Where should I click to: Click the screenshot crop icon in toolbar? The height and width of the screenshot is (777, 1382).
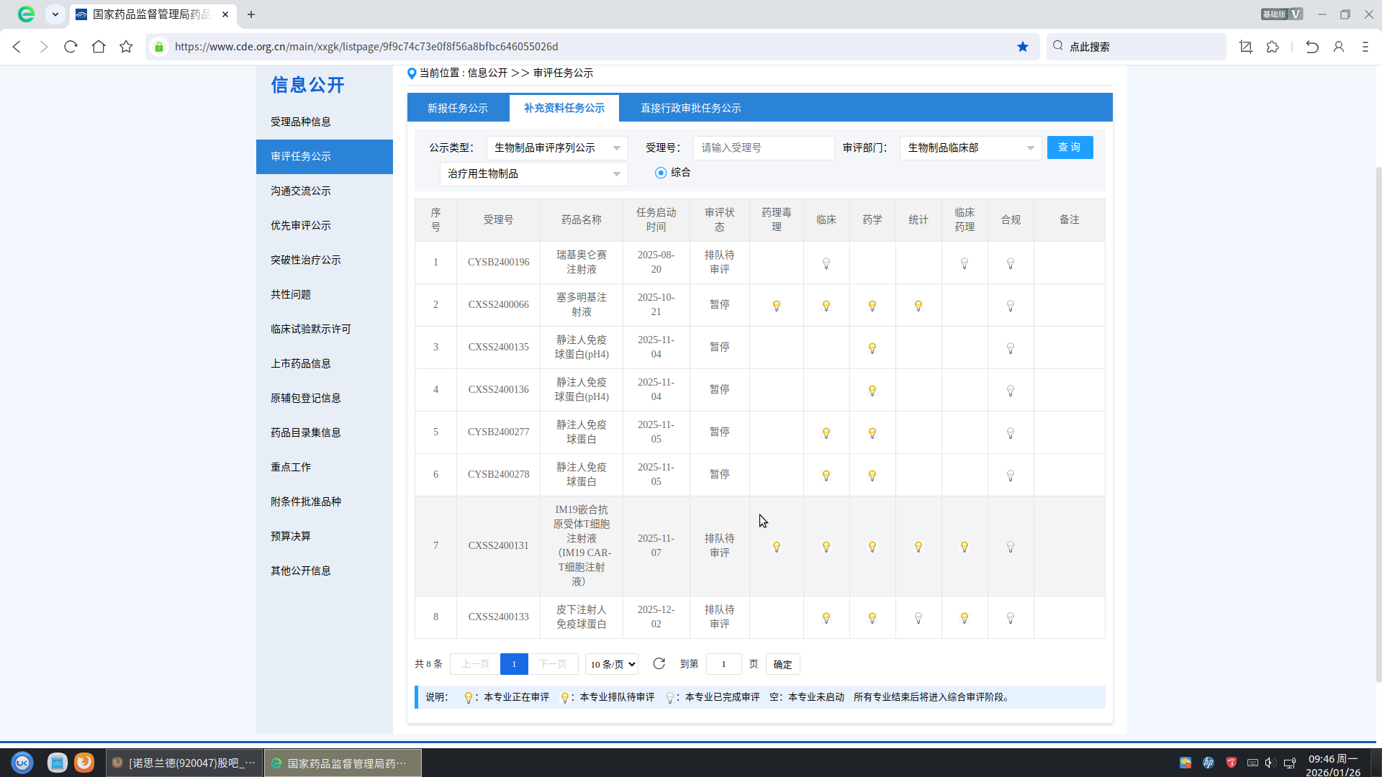click(x=1246, y=47)
